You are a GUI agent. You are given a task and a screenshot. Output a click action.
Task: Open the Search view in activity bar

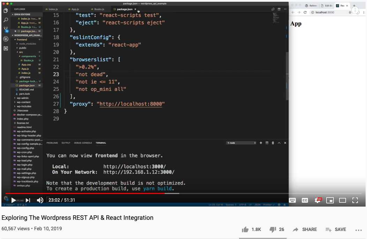(x=6, y=20)
